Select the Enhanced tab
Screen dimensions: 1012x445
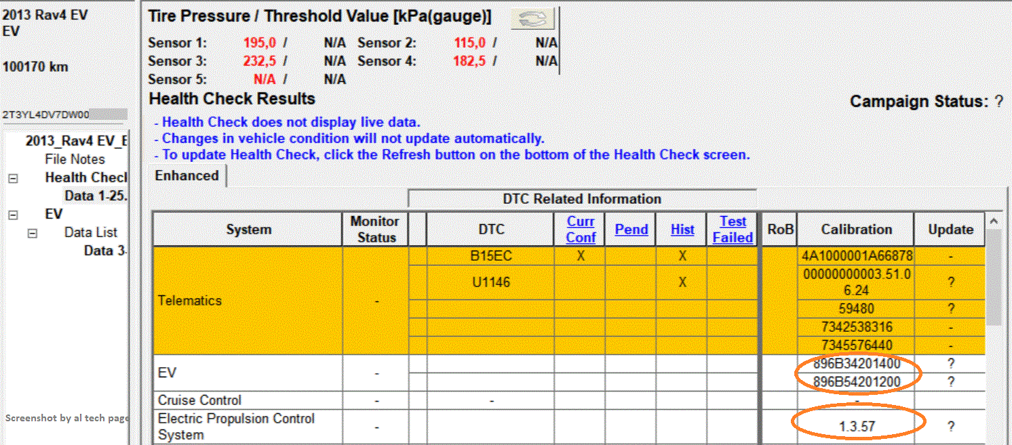[187, 176]
